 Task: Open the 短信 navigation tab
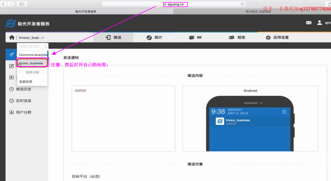click(x=236, y=37)
